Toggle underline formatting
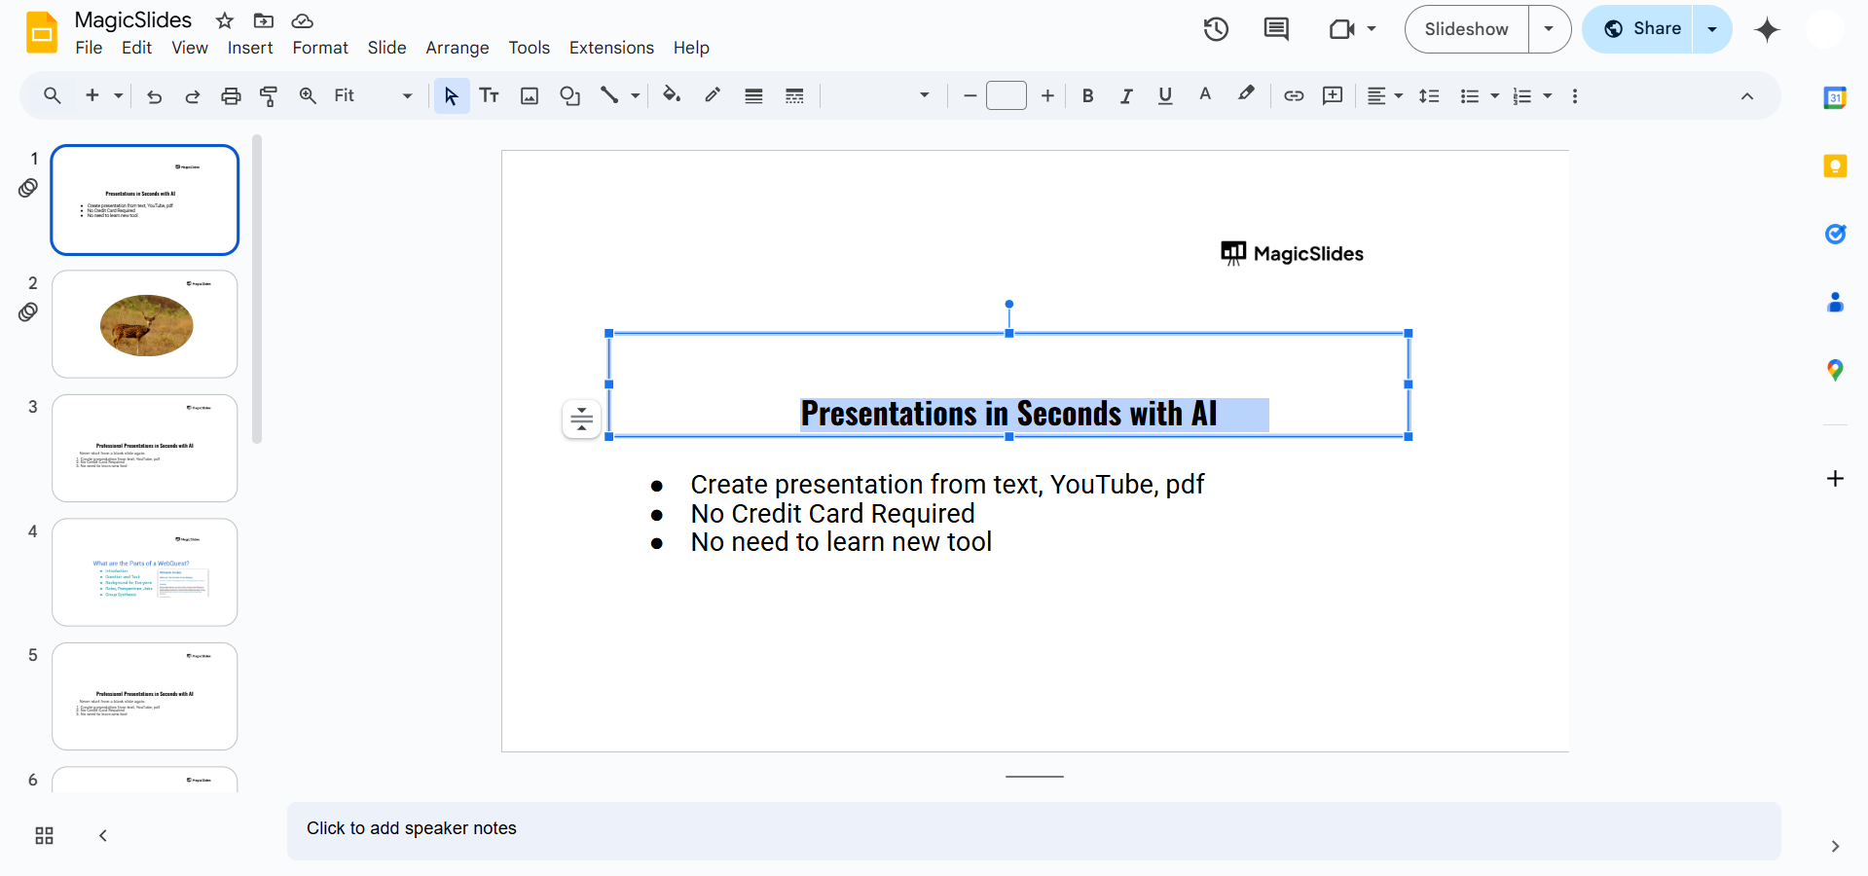This screenshot has height=876, width=1868. pyautogui.click(x=1165, y=95)
